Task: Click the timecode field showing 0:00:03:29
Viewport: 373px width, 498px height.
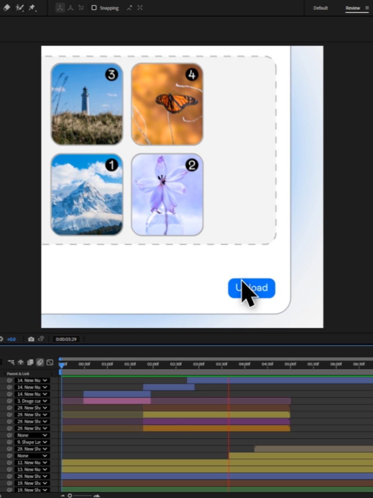Action: click(66, 339)
